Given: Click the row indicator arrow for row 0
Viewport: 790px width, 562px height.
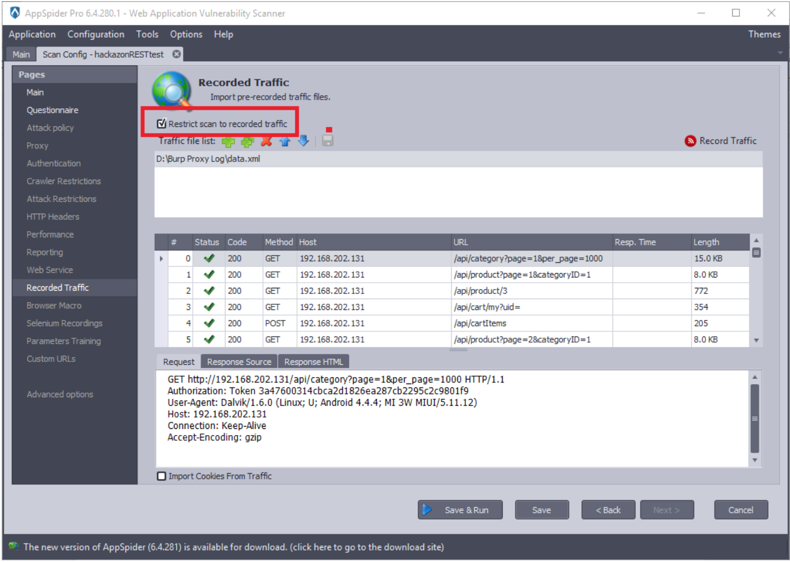Looking at the screenshot, I should coord(162,258).
